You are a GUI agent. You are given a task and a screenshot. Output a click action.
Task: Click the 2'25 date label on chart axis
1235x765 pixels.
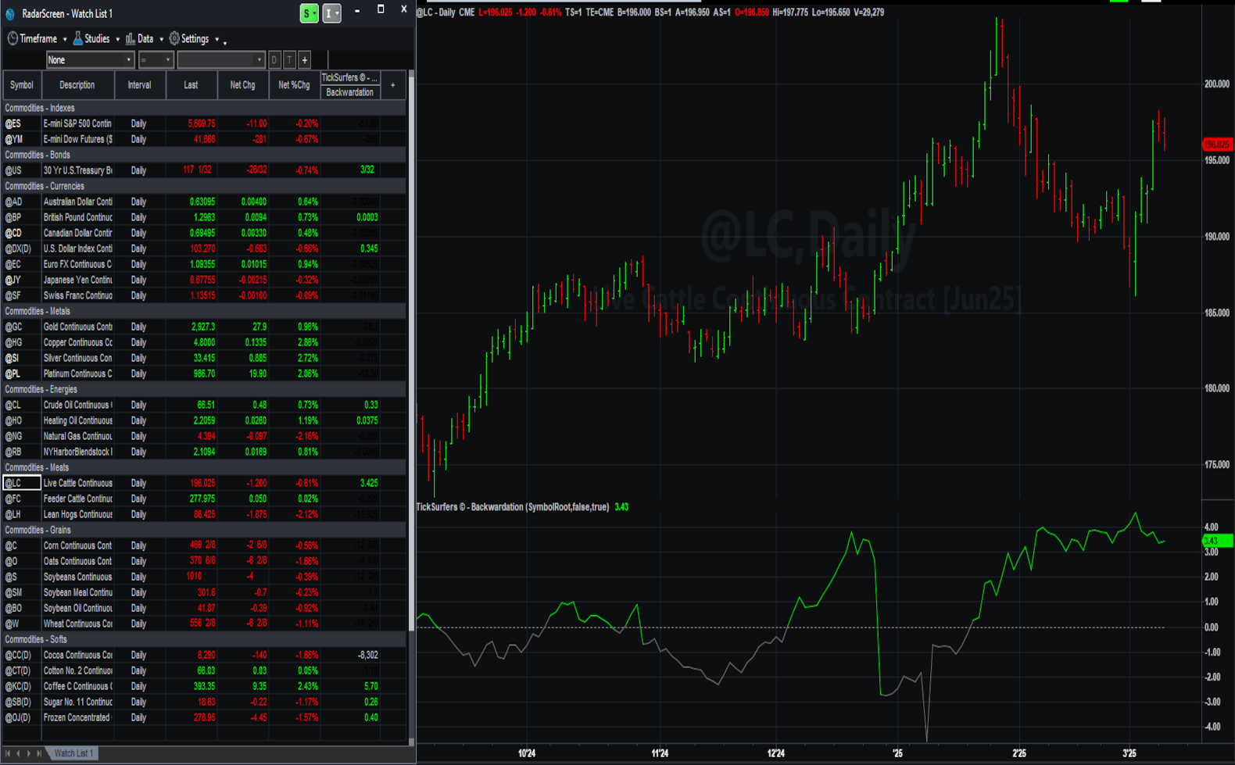(x=1019, y=753)
